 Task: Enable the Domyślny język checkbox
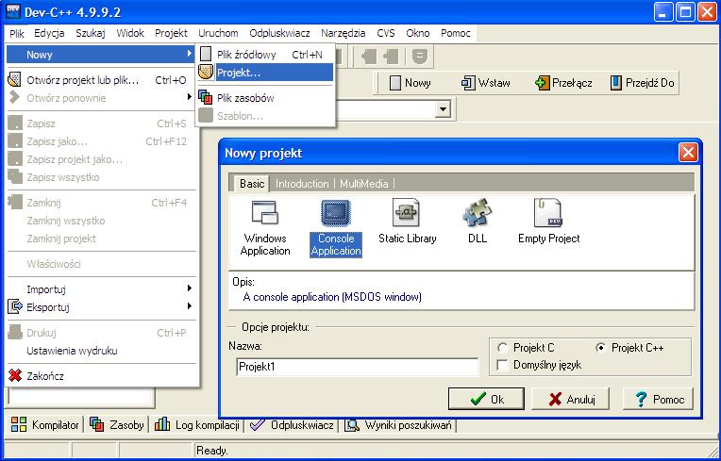502,365
